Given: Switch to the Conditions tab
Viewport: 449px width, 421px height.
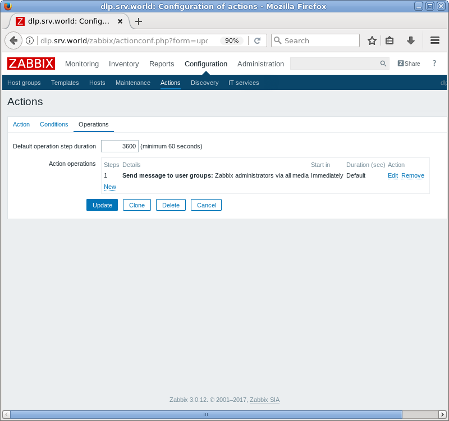Looking at the screenshot, I should [54, 124].
